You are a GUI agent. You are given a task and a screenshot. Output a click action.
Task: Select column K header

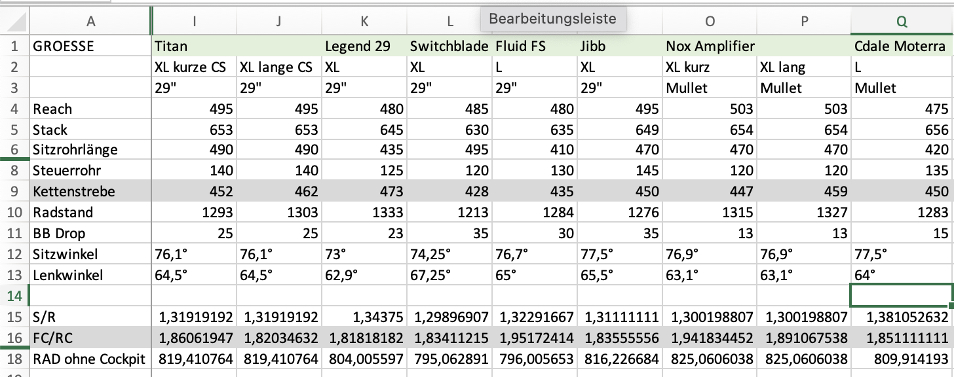click(x=364, y=21)
